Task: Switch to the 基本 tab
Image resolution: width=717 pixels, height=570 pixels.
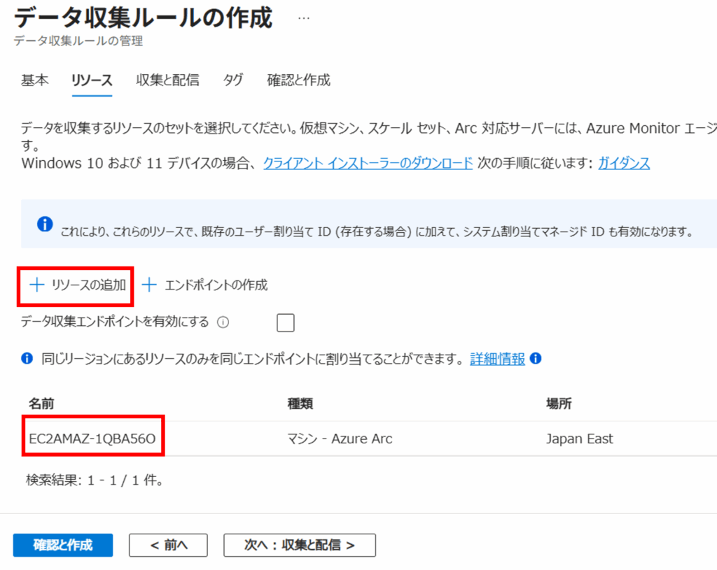Action: click(34, 80)
